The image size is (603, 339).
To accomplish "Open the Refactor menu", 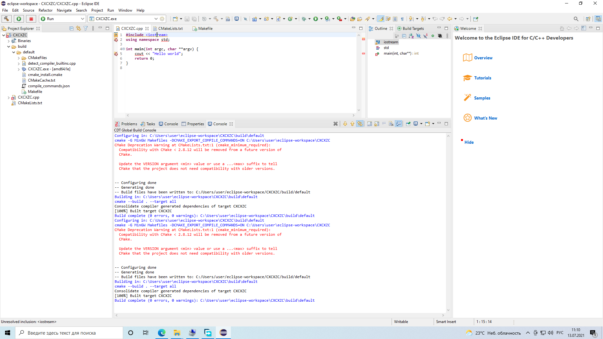I will [46, 10].
